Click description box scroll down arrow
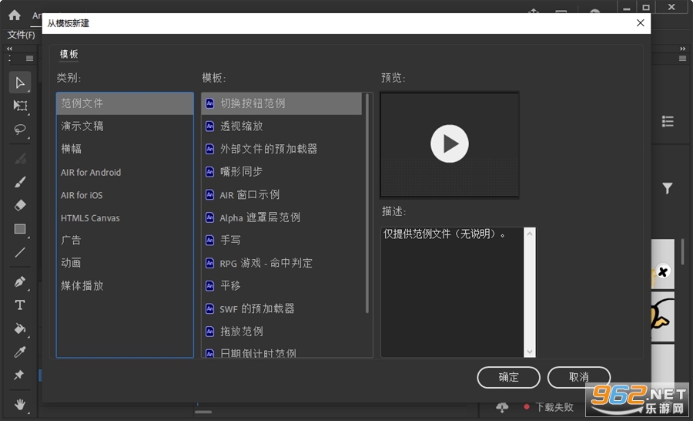Image resolution: width=693 pixels, height=421 pixels. [530, 352]
